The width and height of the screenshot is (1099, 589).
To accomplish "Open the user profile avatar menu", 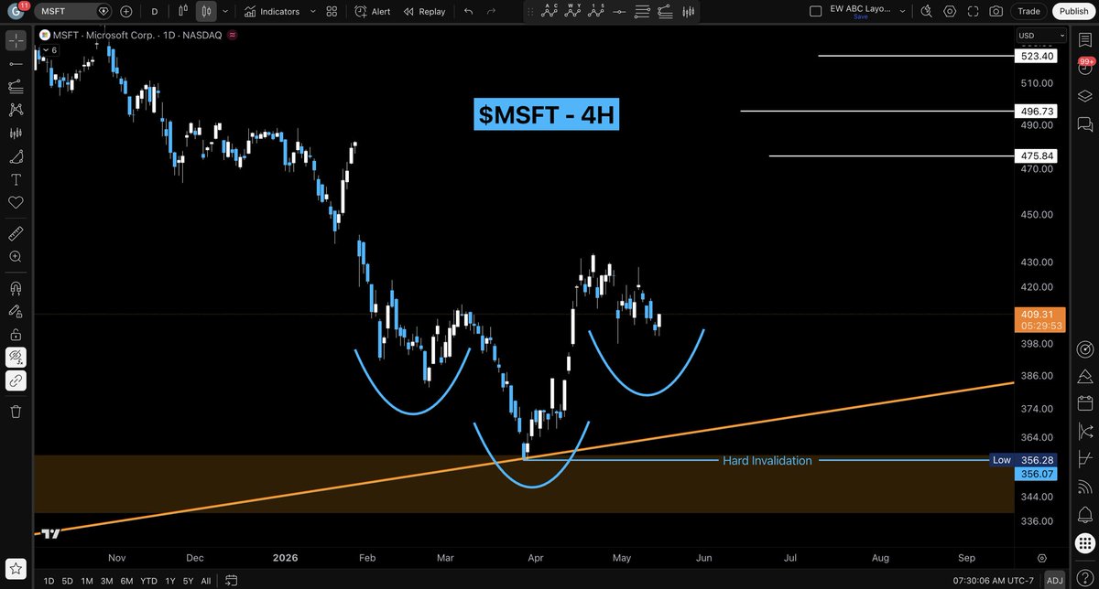I will click(16, 11).
